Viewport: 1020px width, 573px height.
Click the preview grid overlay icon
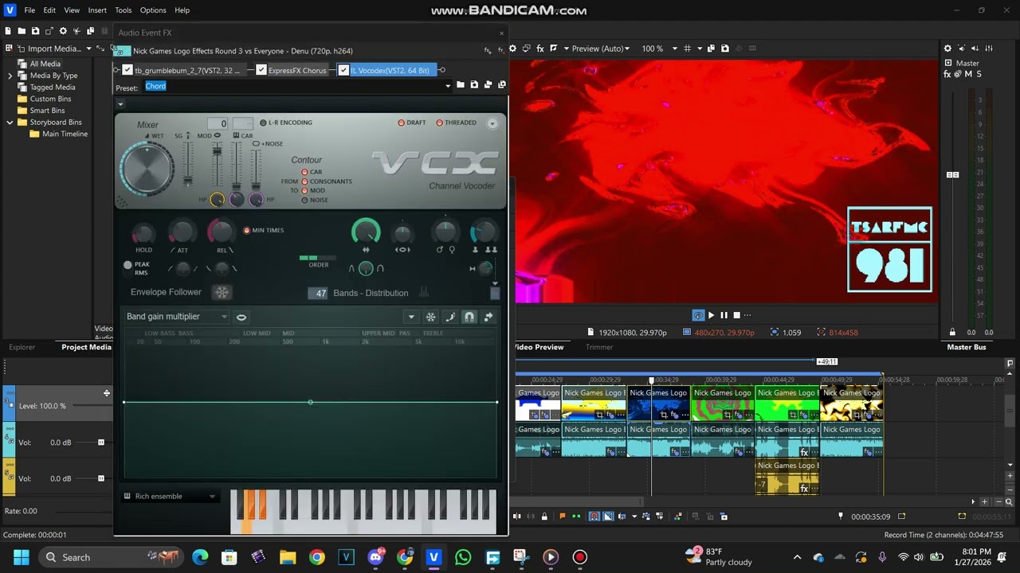688,49
